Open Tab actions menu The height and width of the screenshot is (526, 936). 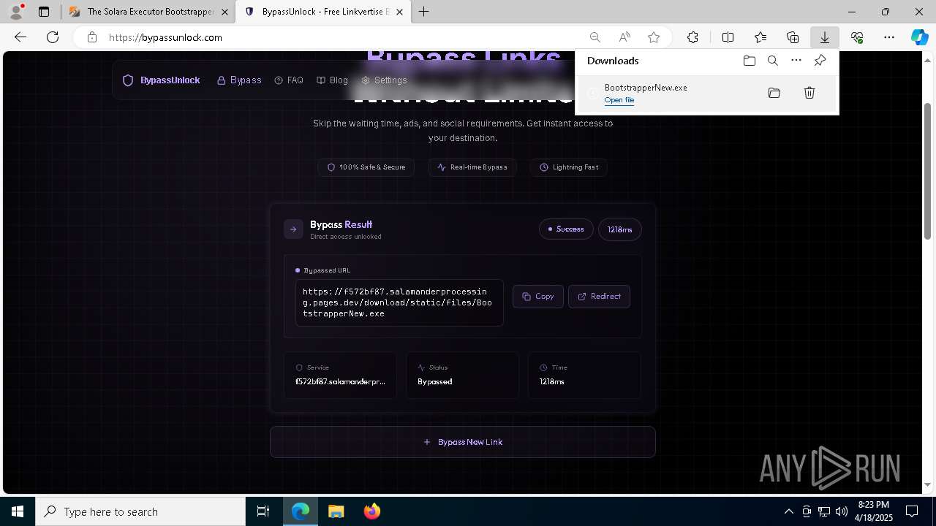pyautogui.click(x=44, y=12)
